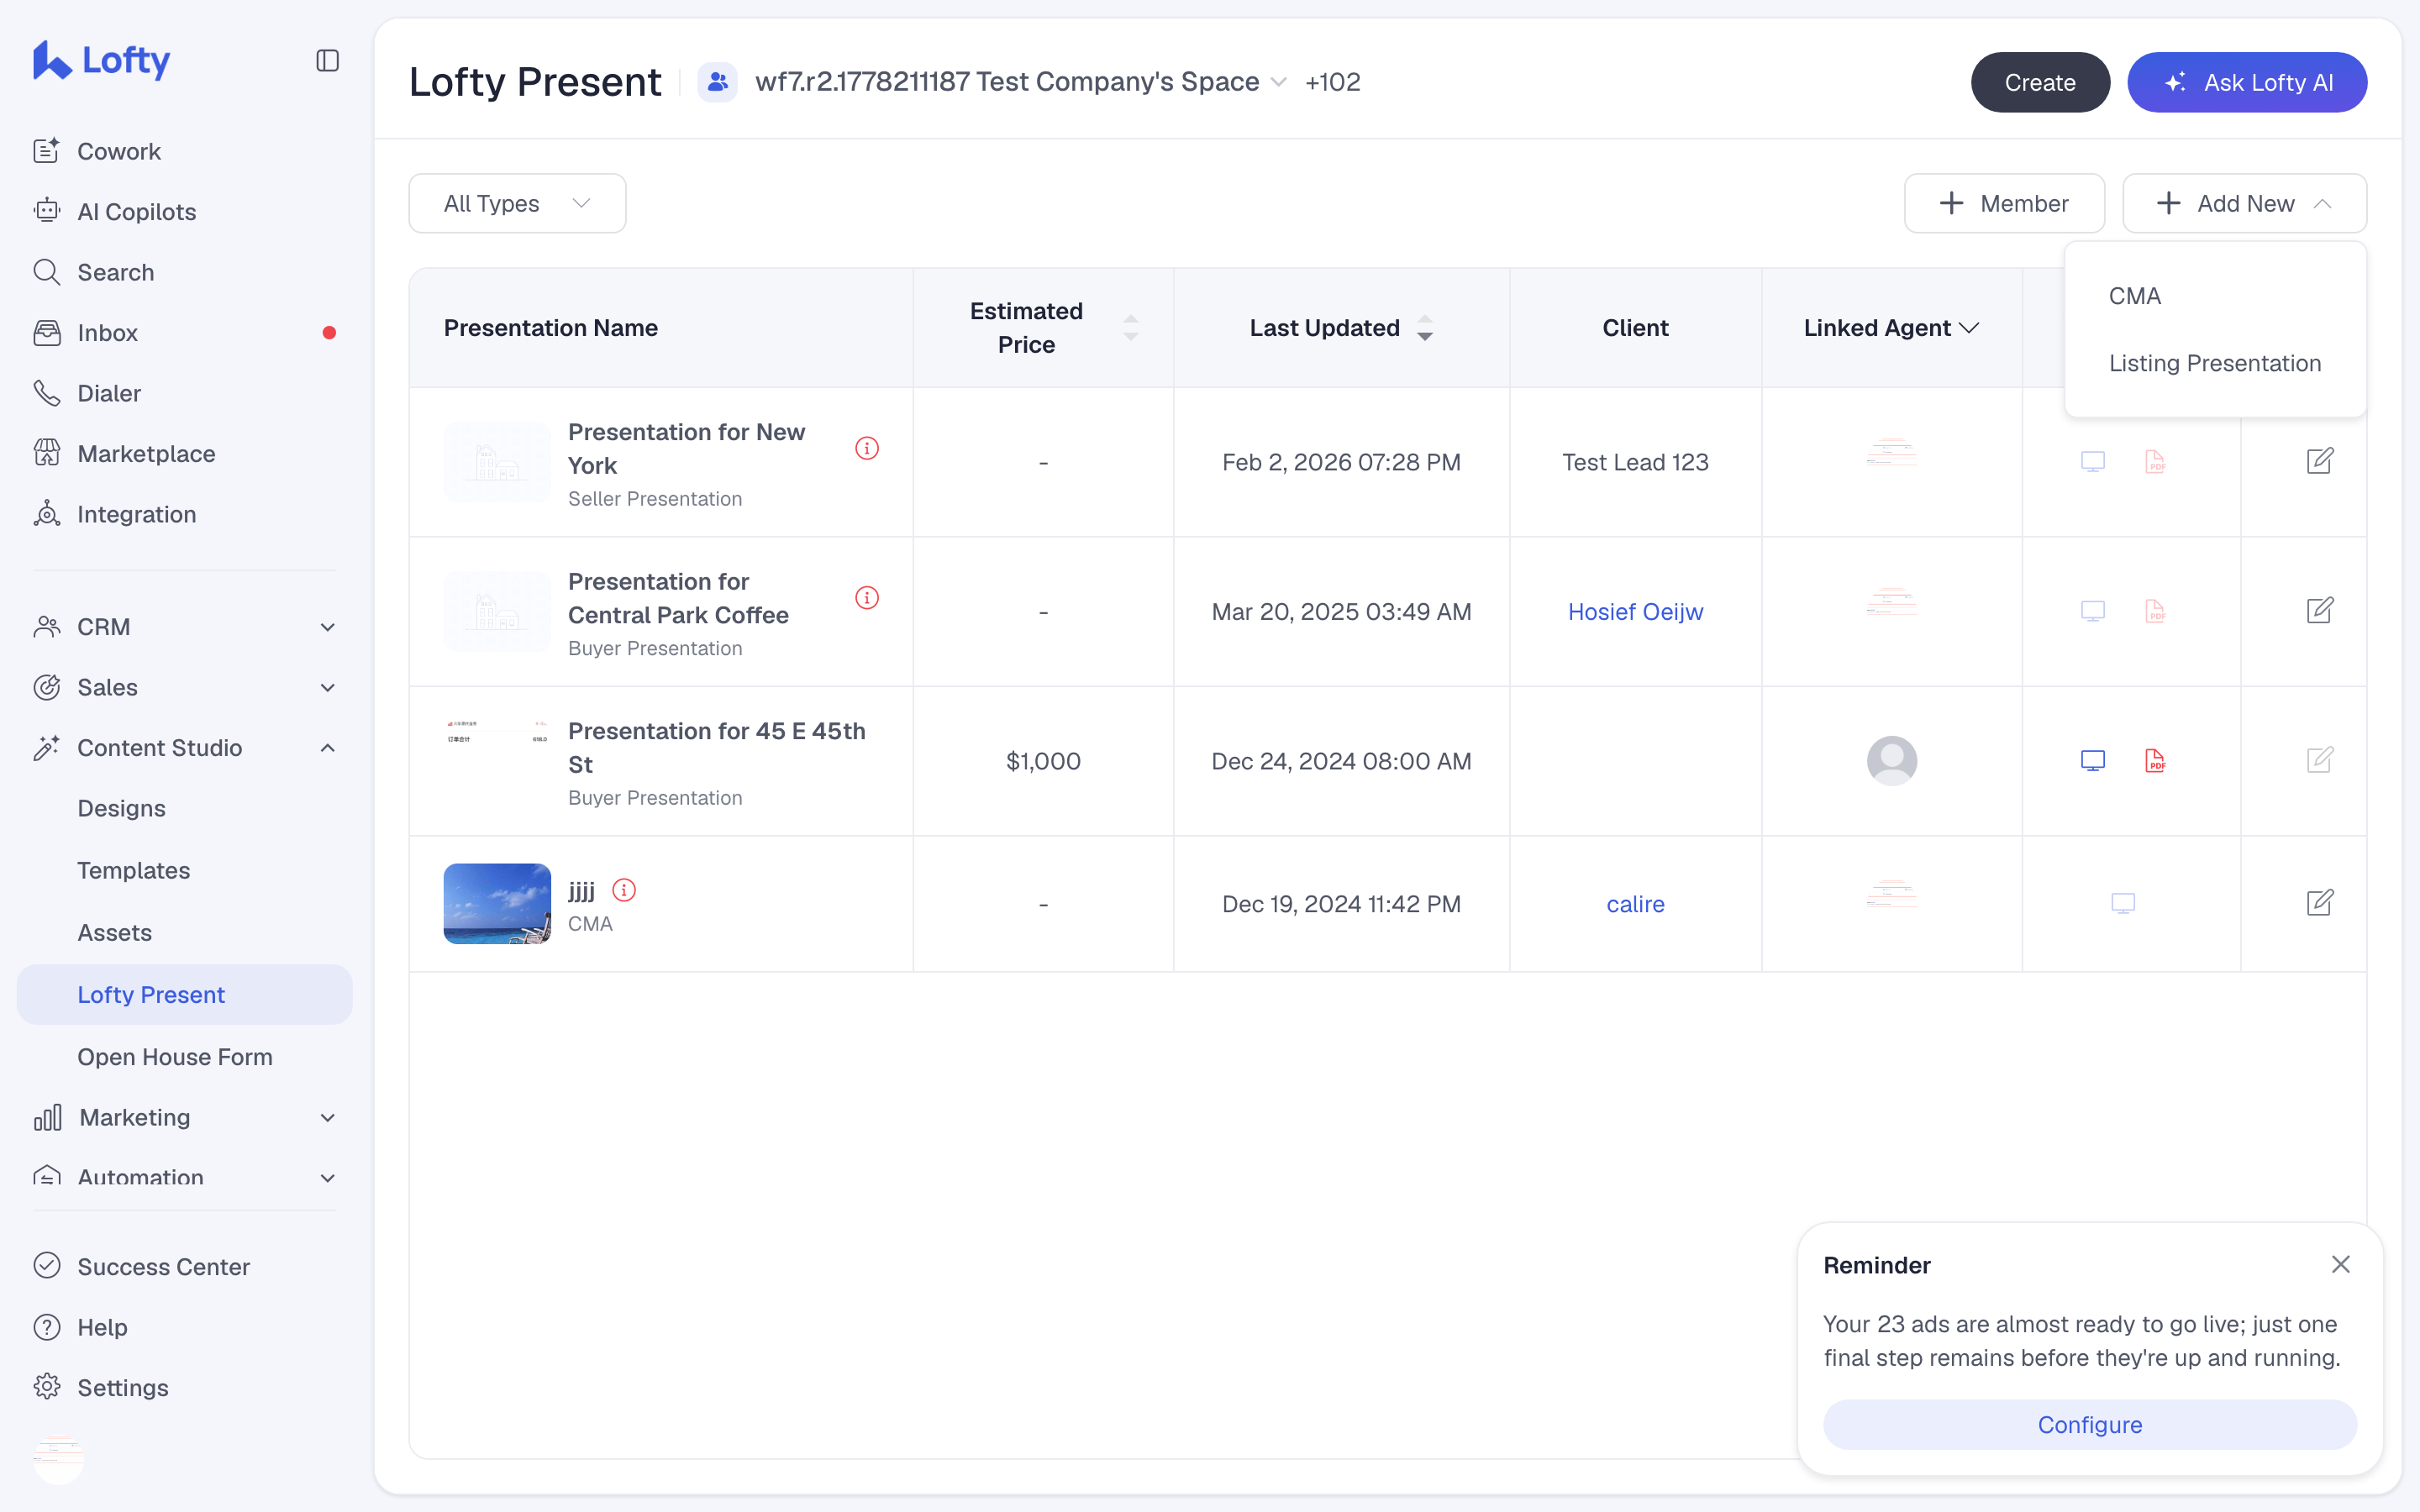Click the Configure button in Reminder

2090,1424
